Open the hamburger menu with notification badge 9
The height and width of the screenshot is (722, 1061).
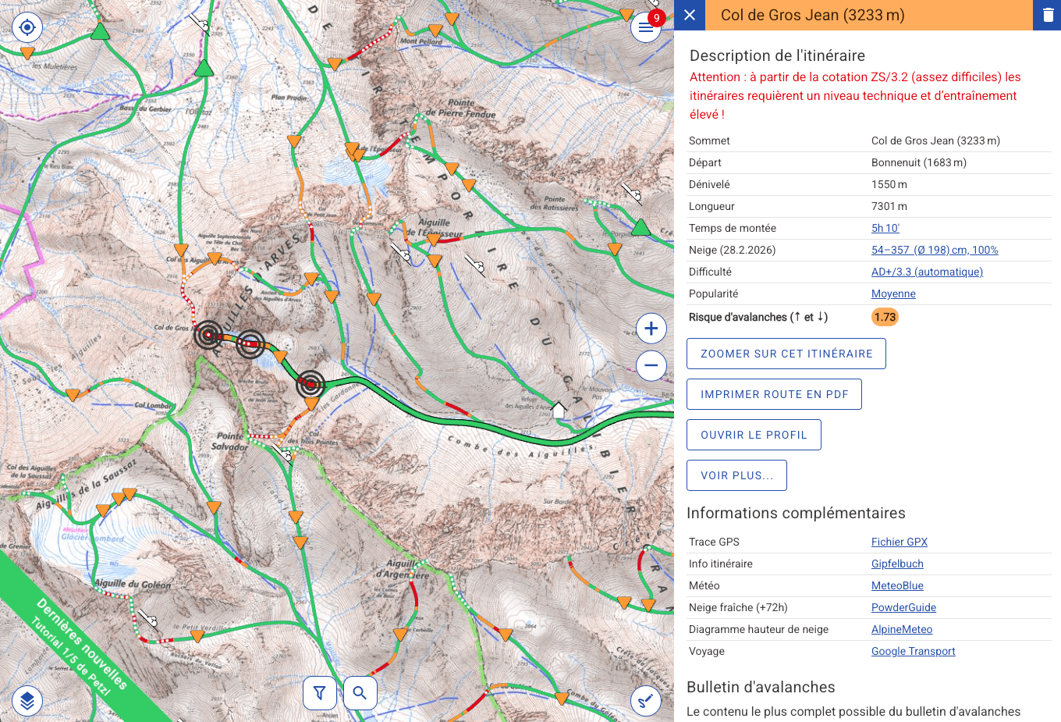click(646, 27)
